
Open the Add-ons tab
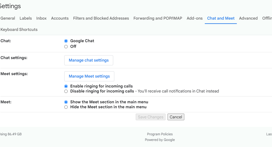click(195, 18)
